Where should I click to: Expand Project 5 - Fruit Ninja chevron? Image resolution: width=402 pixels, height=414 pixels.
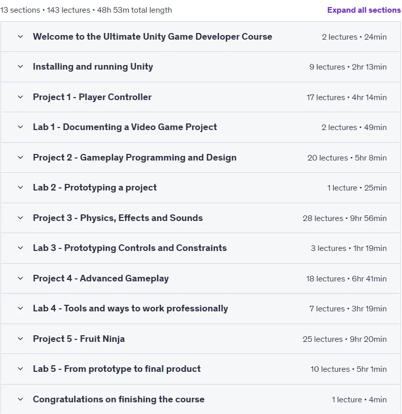click(20, 339)
